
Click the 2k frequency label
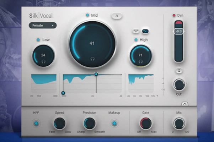click(93, 96)
